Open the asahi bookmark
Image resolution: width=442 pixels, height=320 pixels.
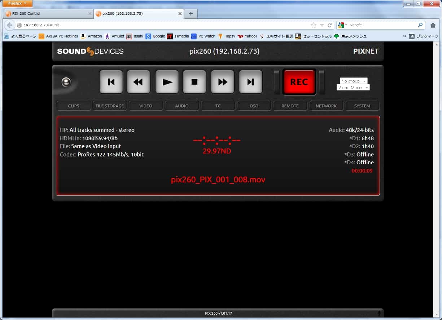click(135, 36)
